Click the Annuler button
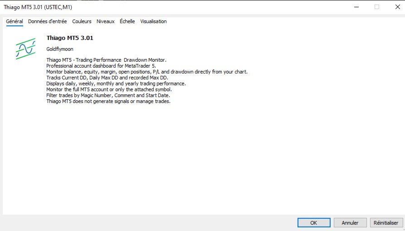The height and width of the screenshot is (231, 405). coord(350,223)
